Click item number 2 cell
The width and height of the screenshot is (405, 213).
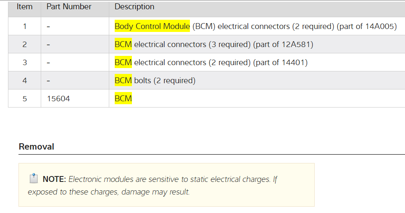(x=25, y=44)
